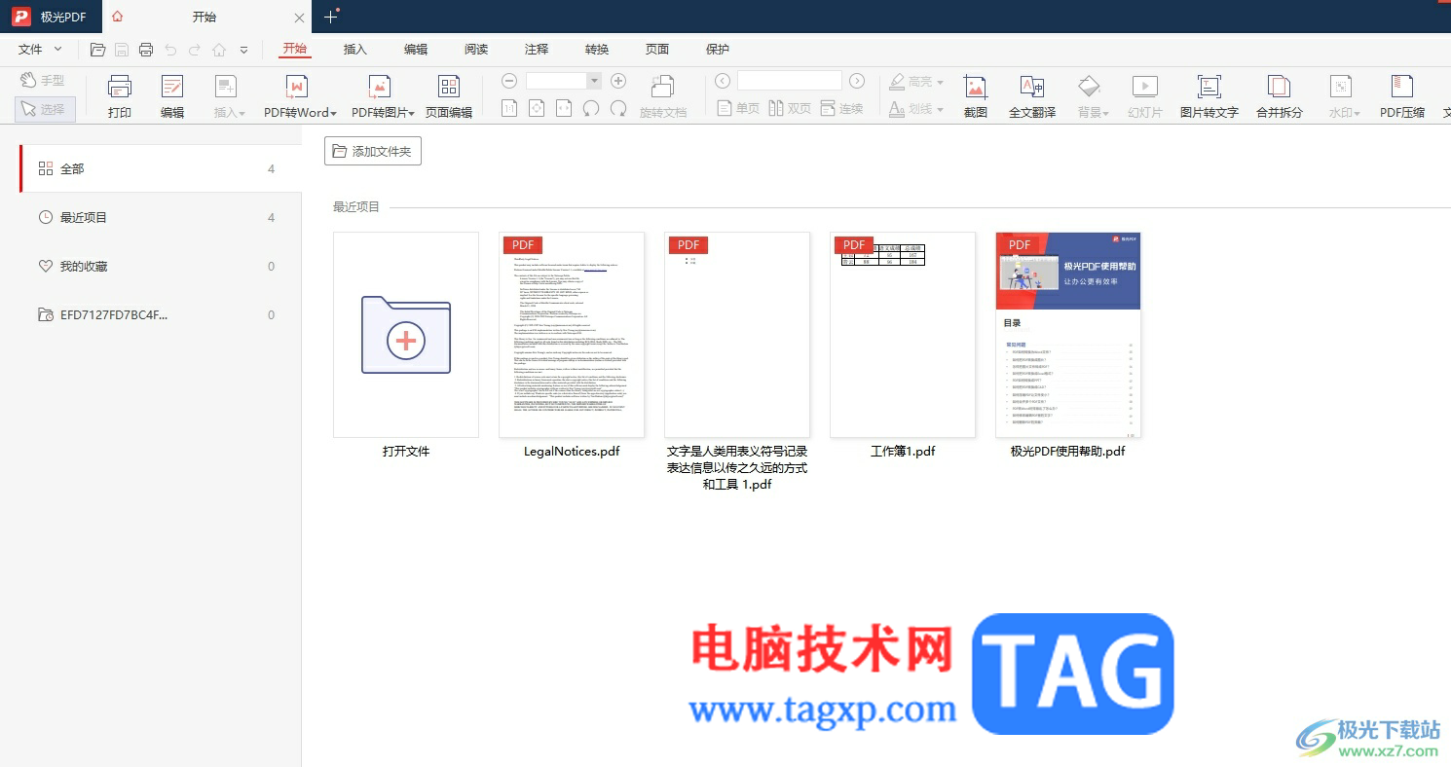The width and height of the screenshot is (1451, 767).
Task: Click the 旋转文档 rotate document tool
Action: point(663,96)
